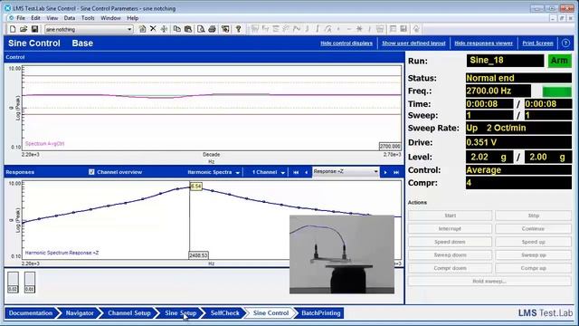The width and height of the screenshot is (579, 326).
Task: Click the green frequency progress bar
Action: click(x=557, y=91)
